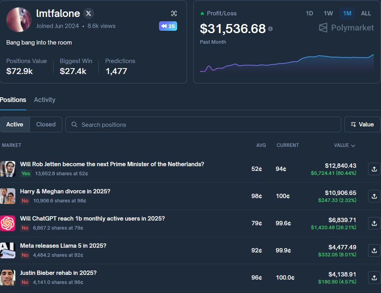Click the No badge on Justin Bieber market
This screenshot has height=293, width=381.
25,282
